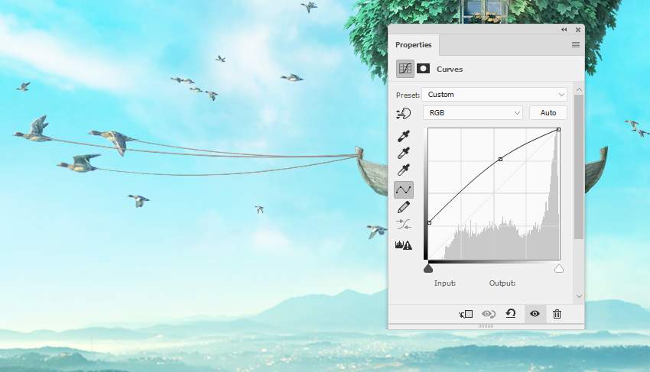Screen dimensions: 650x372
Task: Click the black point input slider
Action: point(428,269)
